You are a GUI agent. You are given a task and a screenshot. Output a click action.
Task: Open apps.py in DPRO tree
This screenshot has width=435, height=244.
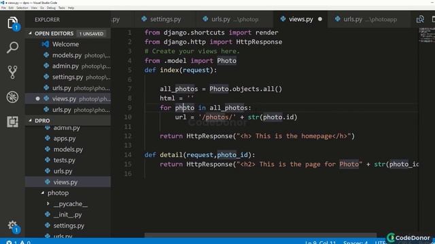(x=65, y=138)
